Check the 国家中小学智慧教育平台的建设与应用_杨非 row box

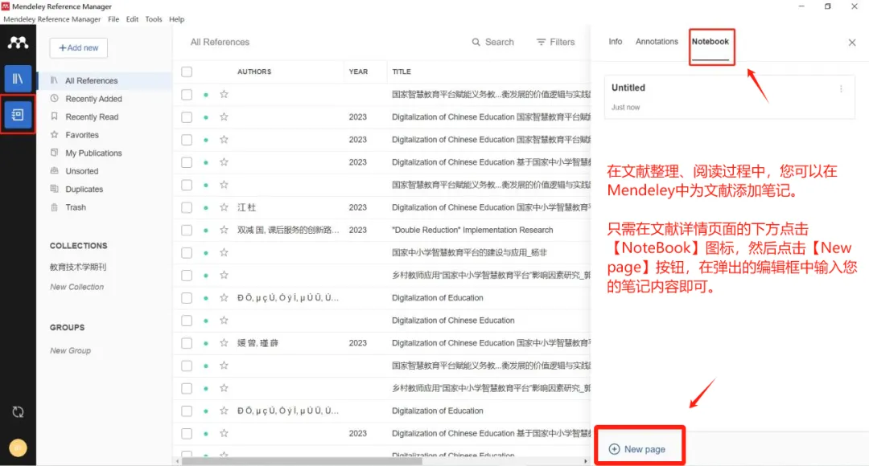[187, 253]
